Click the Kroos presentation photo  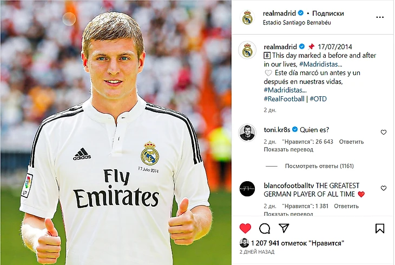tap(116, 132)
